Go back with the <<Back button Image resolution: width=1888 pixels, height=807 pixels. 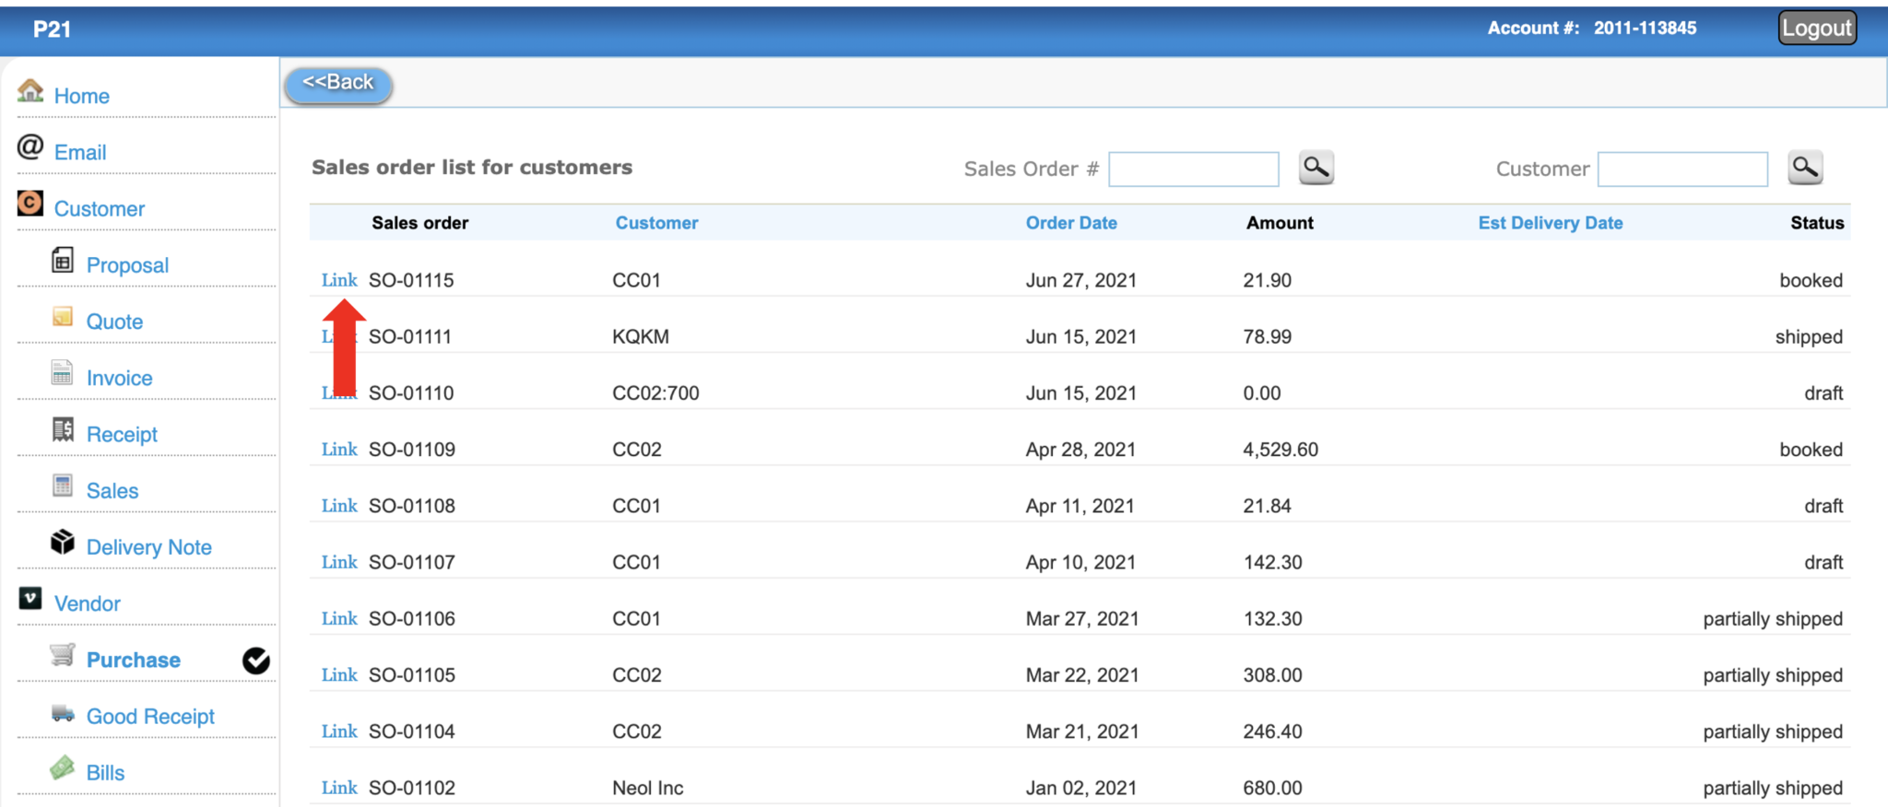point(338,84)
